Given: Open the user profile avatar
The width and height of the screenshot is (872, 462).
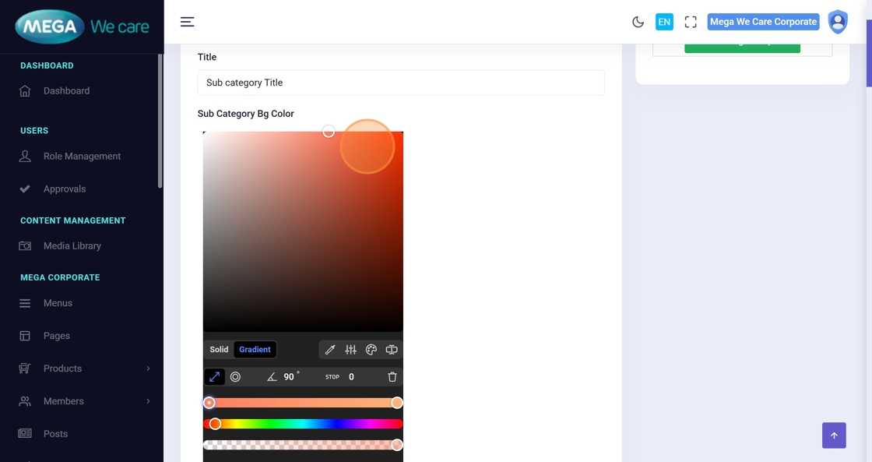Looking at the screenshot, I should 838,22.
